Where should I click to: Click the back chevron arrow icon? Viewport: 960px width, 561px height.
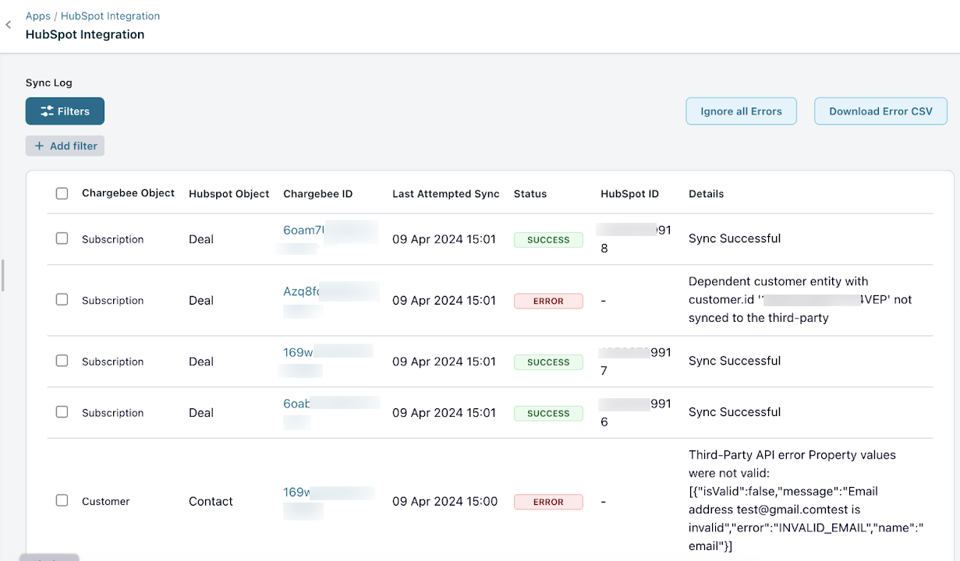[9, 25]
